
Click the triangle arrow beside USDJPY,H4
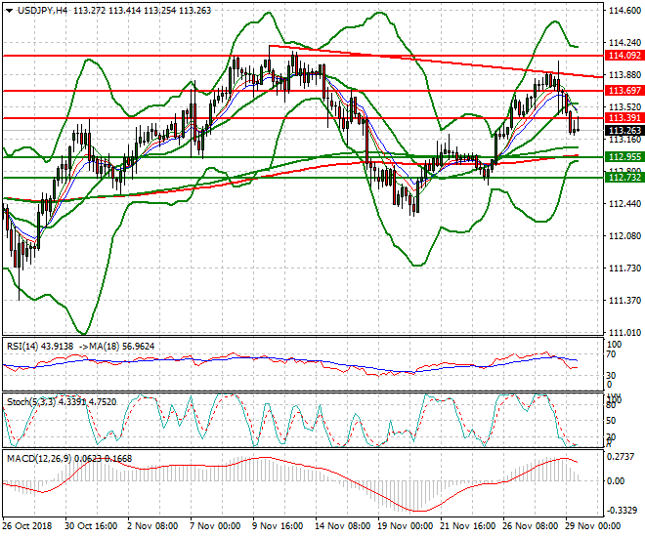9,10
